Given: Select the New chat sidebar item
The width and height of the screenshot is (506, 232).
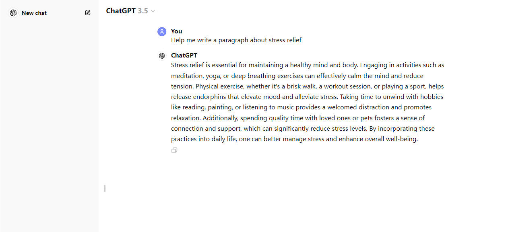Looking at the screenshot, I should [x=34, y=13].
